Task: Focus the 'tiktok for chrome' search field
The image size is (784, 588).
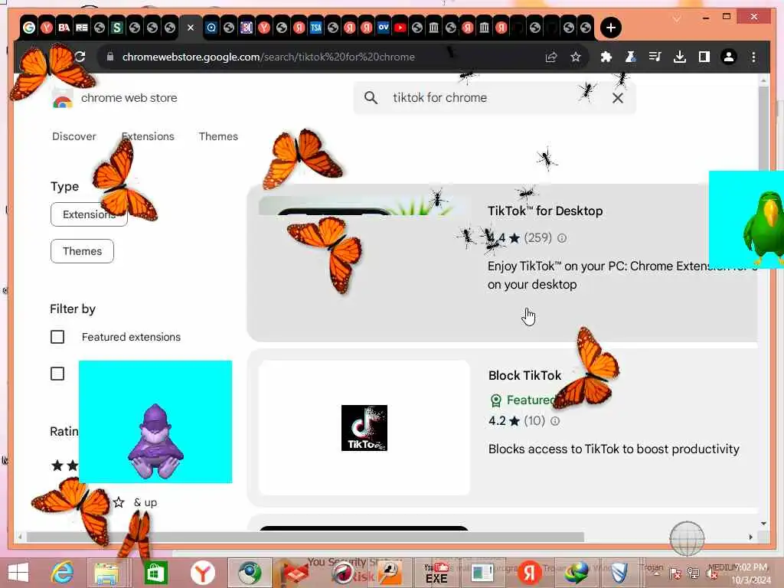Action: [495, 98]
